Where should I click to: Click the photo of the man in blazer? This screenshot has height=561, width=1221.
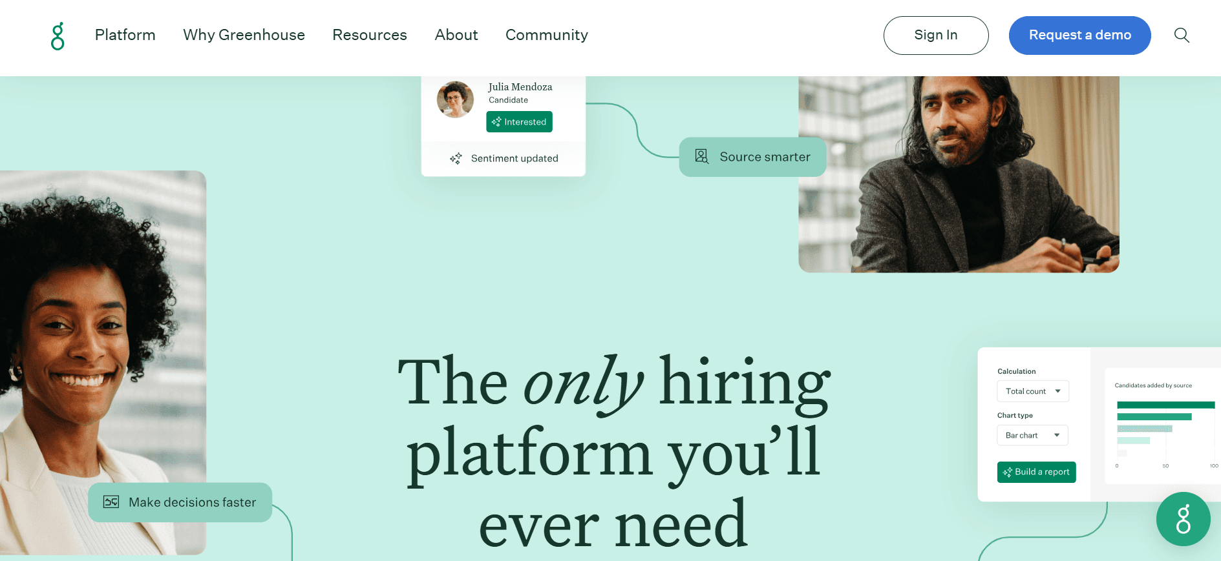[959, 174]
